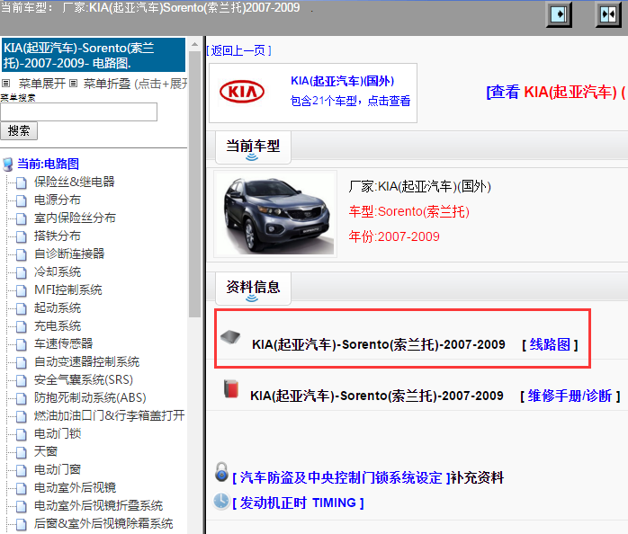Open 后窗&室外后视镜除霜系统 tree item

[103, 523]
